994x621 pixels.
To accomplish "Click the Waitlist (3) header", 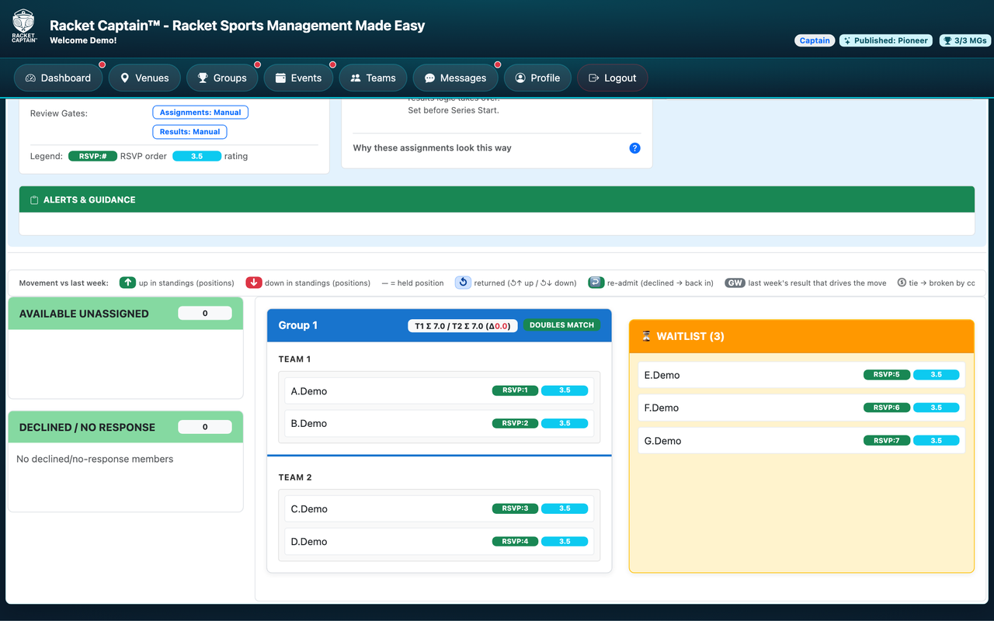I will point(801,337).
